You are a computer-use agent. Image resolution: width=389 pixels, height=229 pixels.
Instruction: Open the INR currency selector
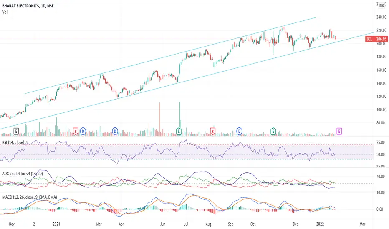point(381,5)
